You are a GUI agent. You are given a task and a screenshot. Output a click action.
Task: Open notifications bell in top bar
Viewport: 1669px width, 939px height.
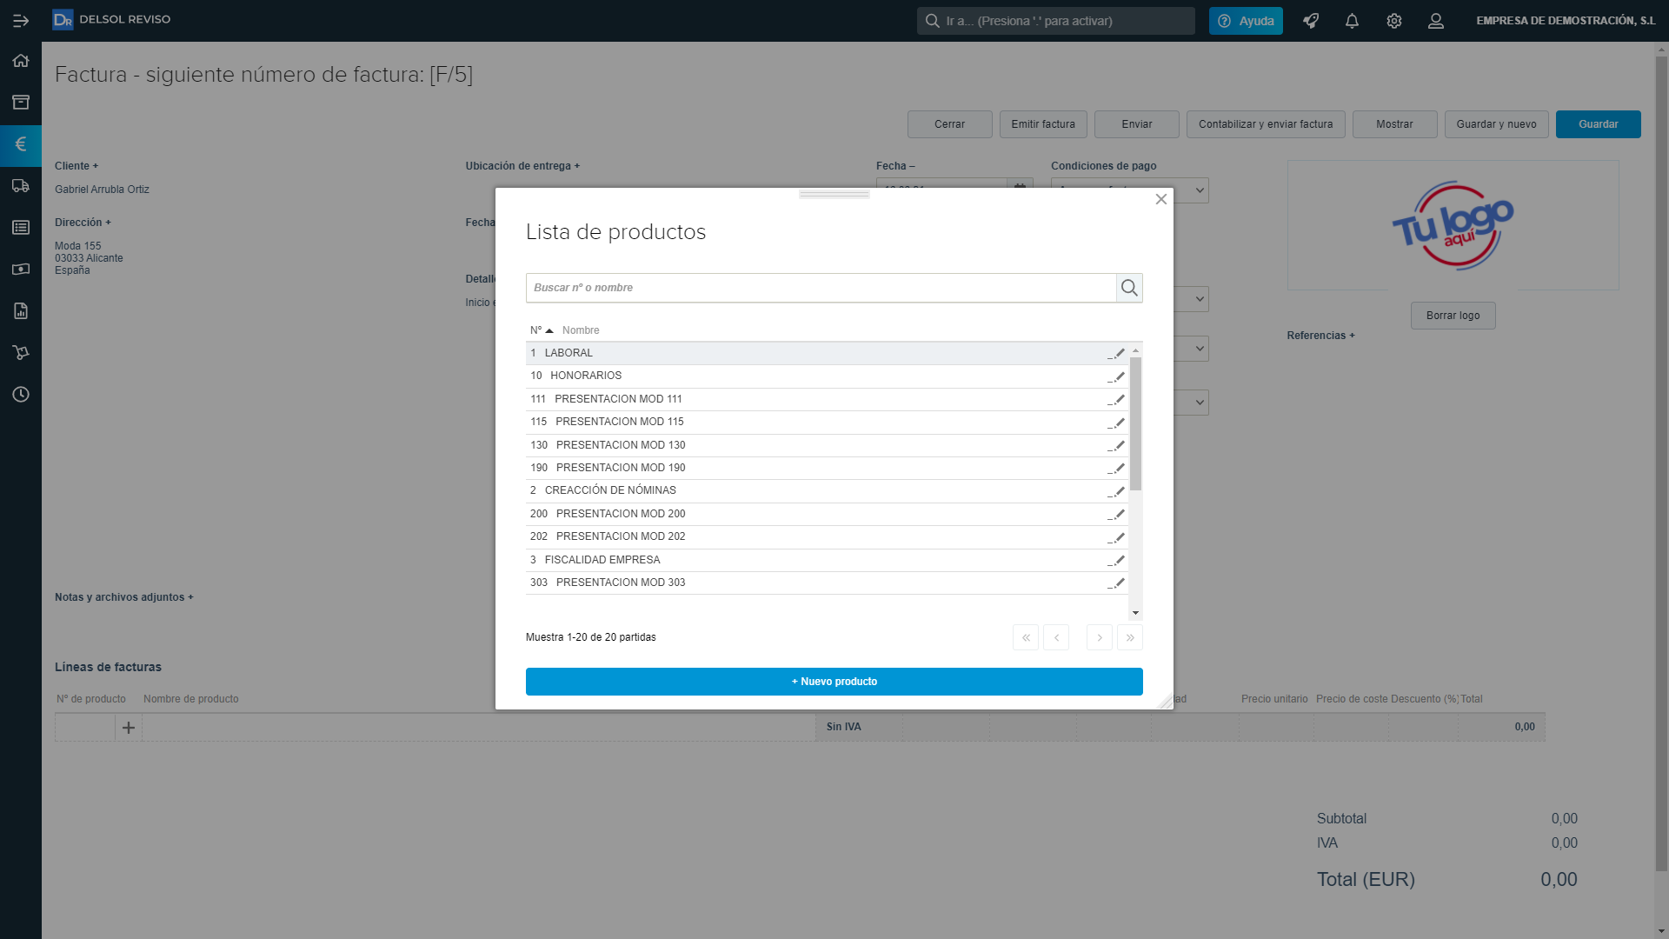point(1352,21)
